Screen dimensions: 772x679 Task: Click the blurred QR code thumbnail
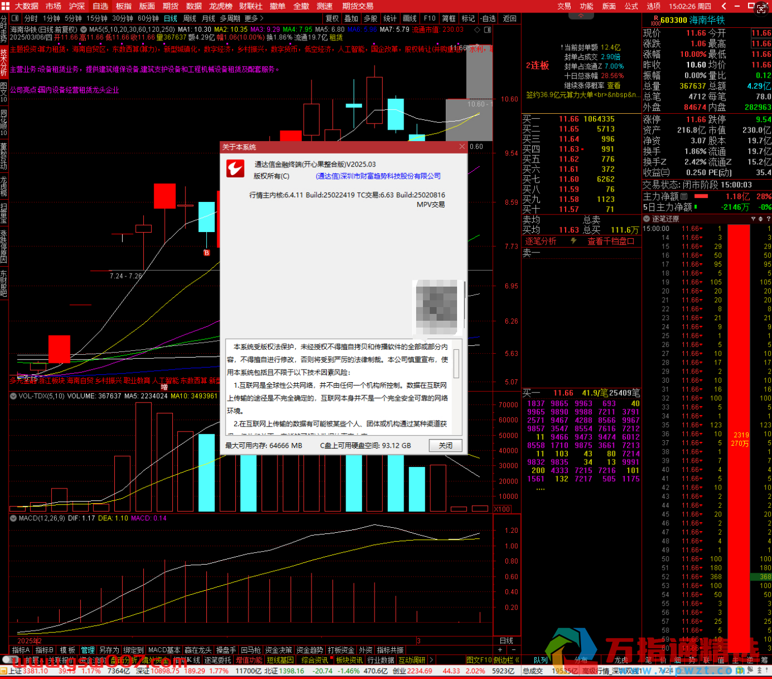pyautogui.click(x=437, y=307)
